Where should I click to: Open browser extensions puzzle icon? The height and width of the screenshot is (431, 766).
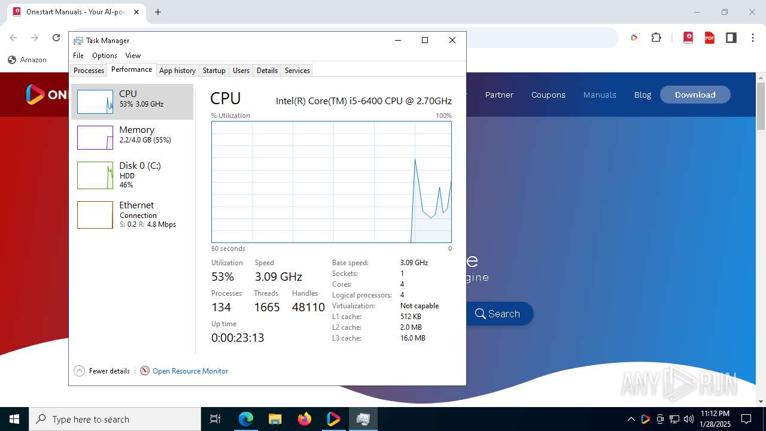(656, 38)
